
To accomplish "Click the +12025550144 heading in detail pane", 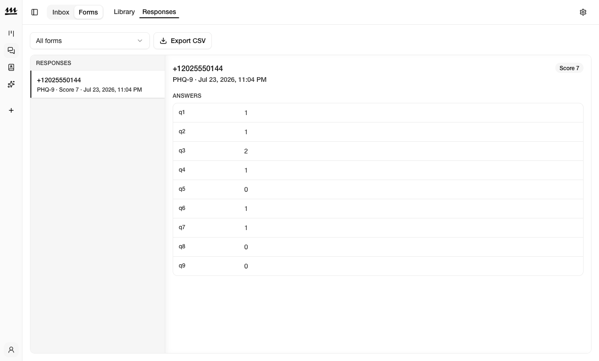I will 197,69.
